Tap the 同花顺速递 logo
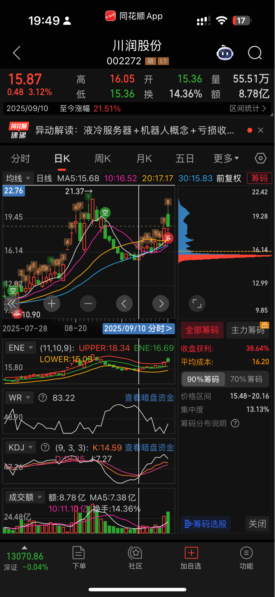This screenshot has width=275, height=597. (x=19, y=130)
